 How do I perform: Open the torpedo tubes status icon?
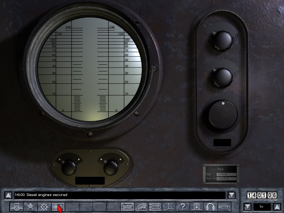click(x=155, y=207)
